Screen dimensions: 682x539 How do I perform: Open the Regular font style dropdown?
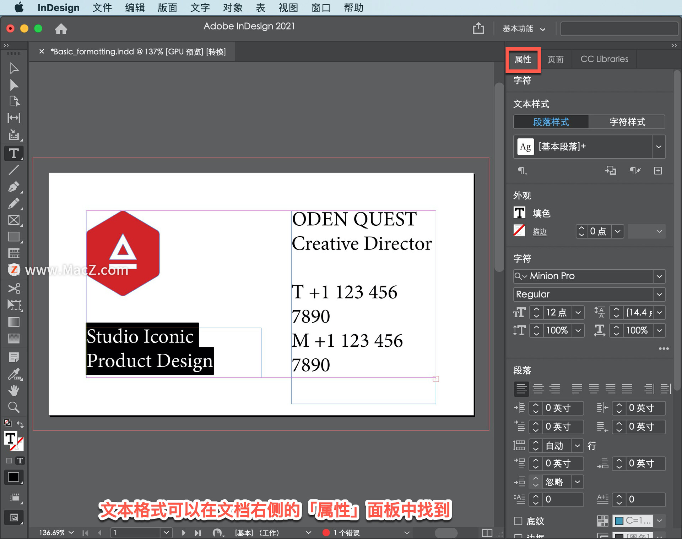coord(660,294)
